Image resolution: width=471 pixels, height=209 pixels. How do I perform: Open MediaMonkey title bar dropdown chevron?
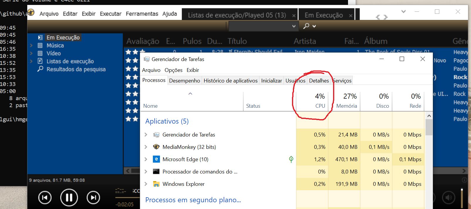point(404,11)
